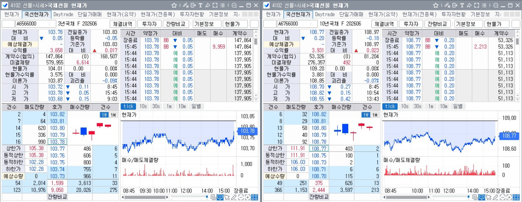The height and width of the screenshot is (202, 522).
Task: Click 현물가 button in right window
Action: coord(497,24)
